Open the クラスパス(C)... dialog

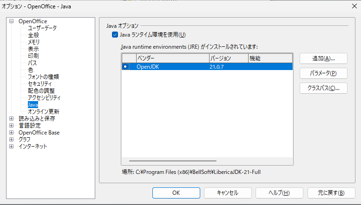tap(323, 88)
